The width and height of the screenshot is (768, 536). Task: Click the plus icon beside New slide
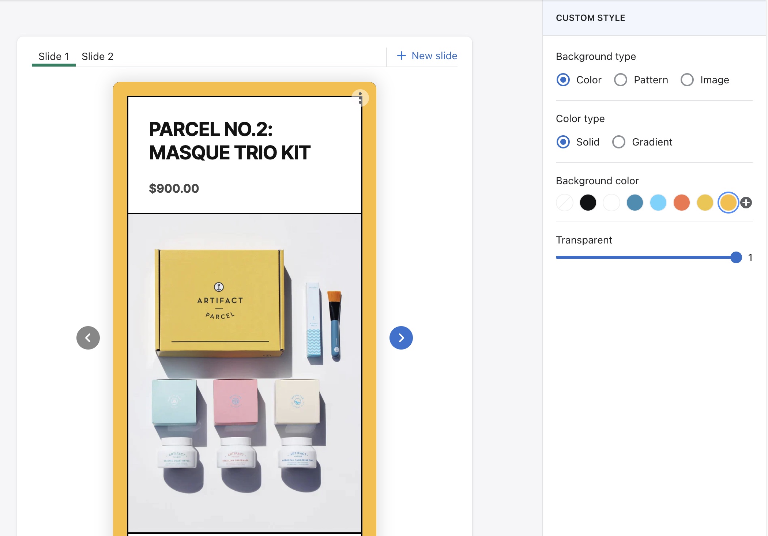coord(401,56)
